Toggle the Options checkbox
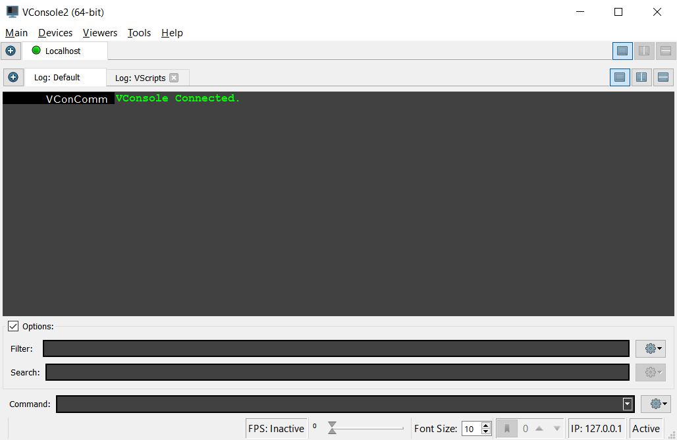Screen dimensions: 677x440 pos(13,326)
